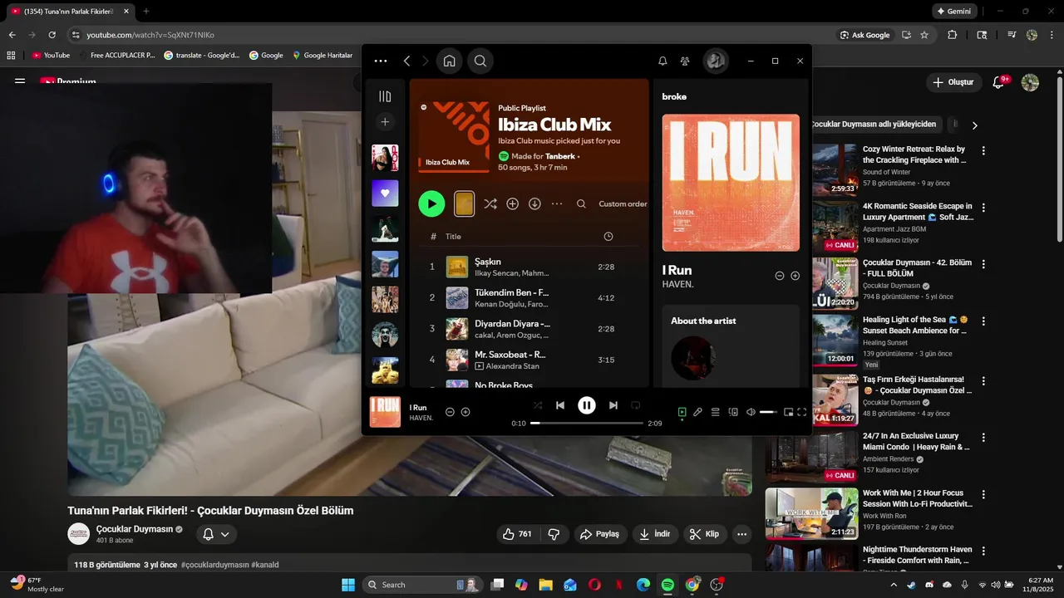The width and height of the screenshot is (1064, 598).
Task: Open notification bell dropdown for Çocuklar Duymasın
Action: (x=216, y=534)
